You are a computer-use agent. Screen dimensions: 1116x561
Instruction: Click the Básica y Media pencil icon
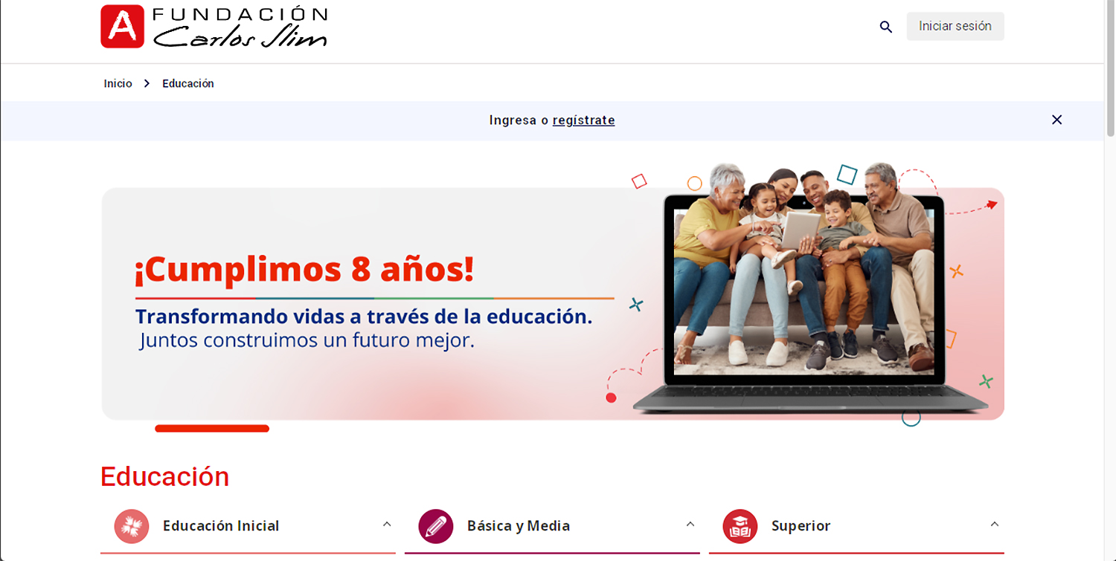(x=436, y=526)
